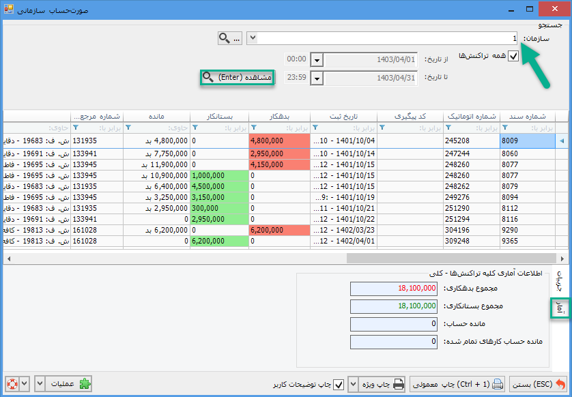Click red debit cell 4,800,000
Viewport: 572px width, 397px height.
(x=279, y=141)
